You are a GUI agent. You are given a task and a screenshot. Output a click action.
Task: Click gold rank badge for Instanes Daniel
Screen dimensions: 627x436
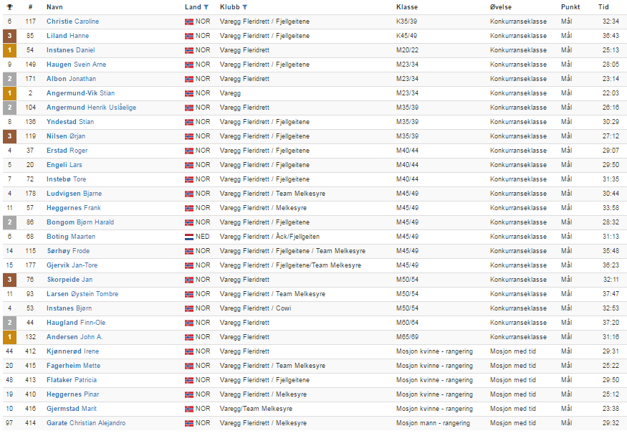[x=9, y=50]
